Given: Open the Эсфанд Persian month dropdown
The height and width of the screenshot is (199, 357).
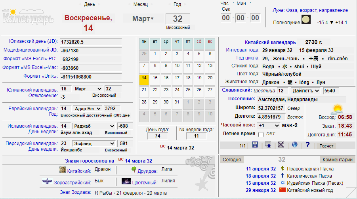Looking at the screenshot, I should [x=94, y=144].
